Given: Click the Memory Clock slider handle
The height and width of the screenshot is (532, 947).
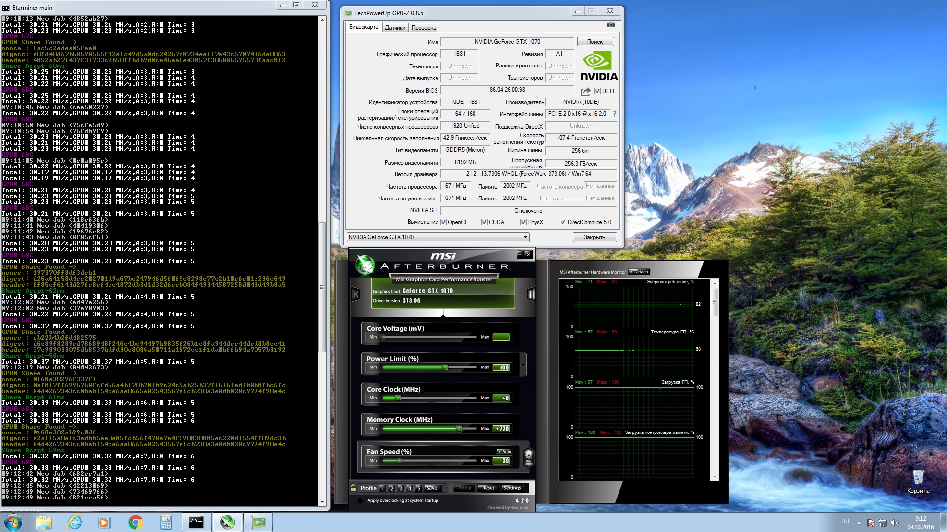Looking at the screenshot, I should [459, 429].
